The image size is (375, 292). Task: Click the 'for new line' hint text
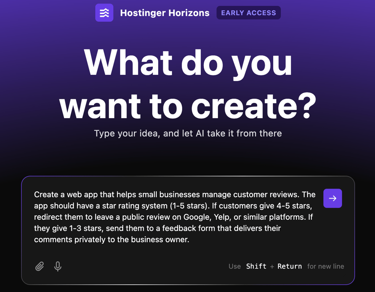click(325, 266)
